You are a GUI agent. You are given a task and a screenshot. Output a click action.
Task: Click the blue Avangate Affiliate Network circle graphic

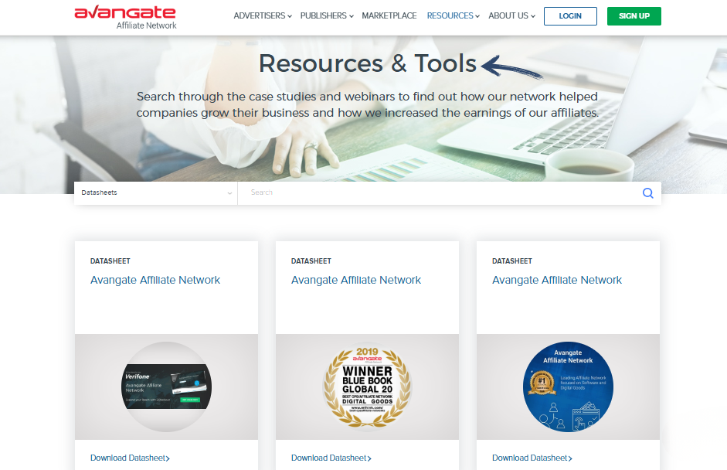tap(568, 386)
